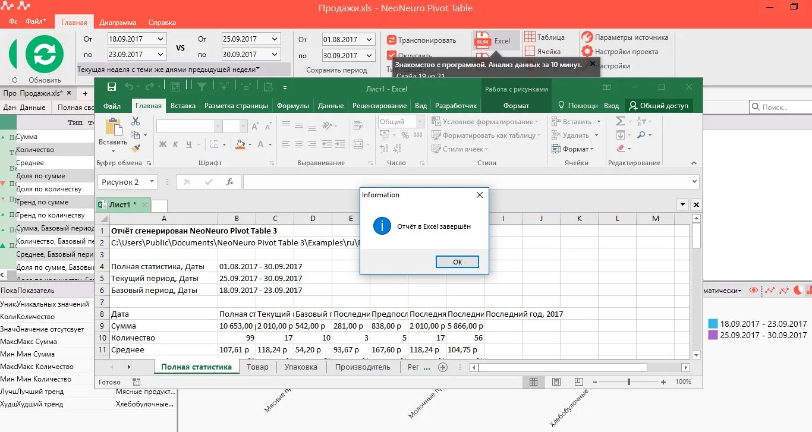Screen dimensions: 812x432
Task: Click the Clear eraser icon in Excel
Action: pyautogui.click(x=621, y=149)
